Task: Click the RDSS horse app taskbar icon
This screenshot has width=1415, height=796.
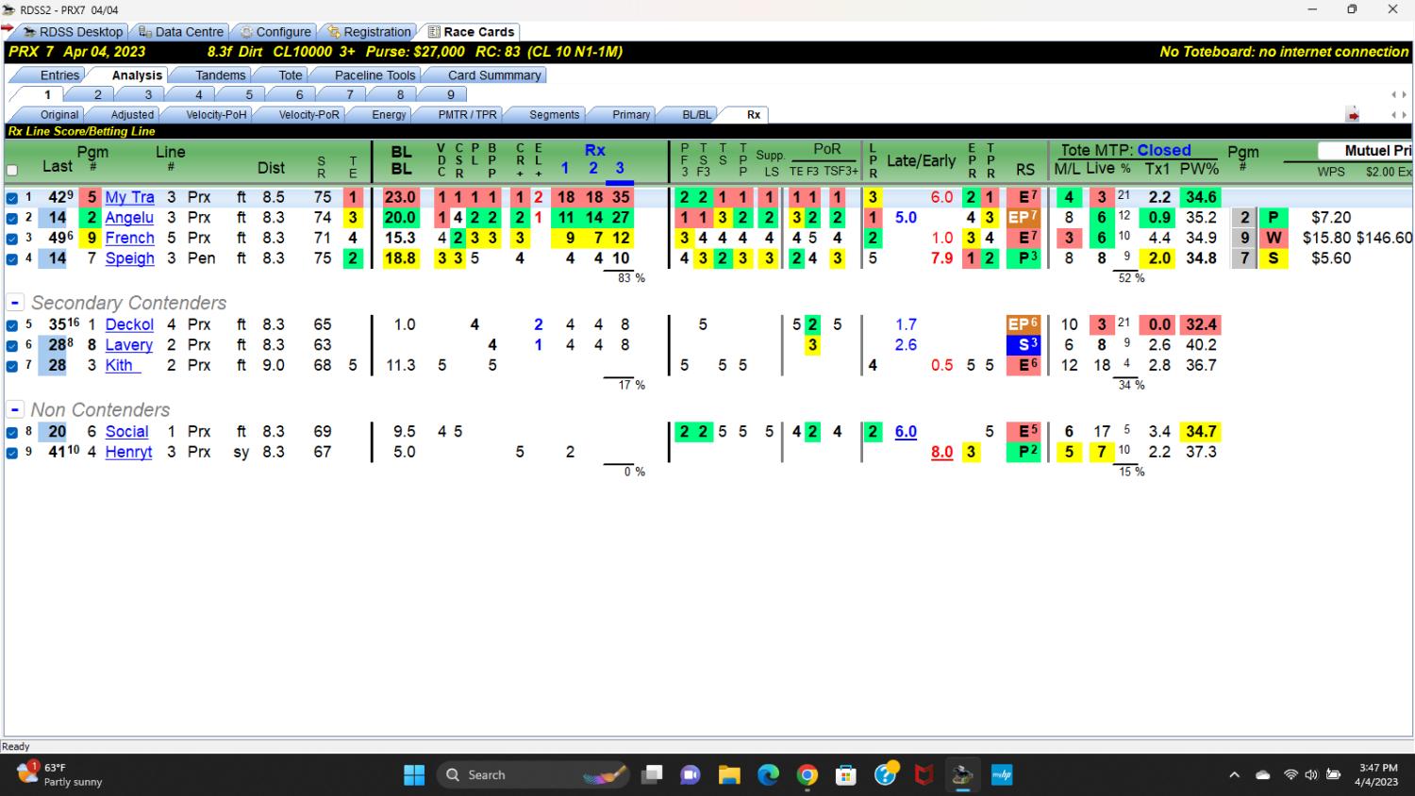Action: [x=962, y=775]
